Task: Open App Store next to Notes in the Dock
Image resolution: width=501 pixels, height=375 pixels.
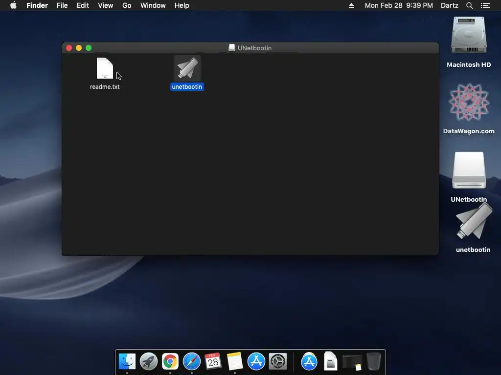Action: (x=256, y=362)
